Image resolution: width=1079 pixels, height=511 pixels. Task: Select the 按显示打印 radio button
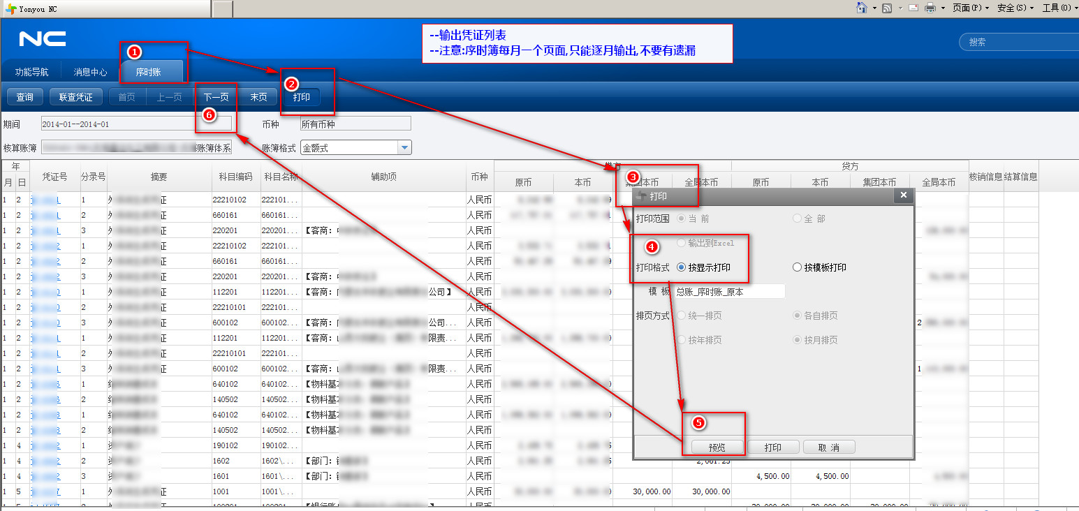pos(681,267)
